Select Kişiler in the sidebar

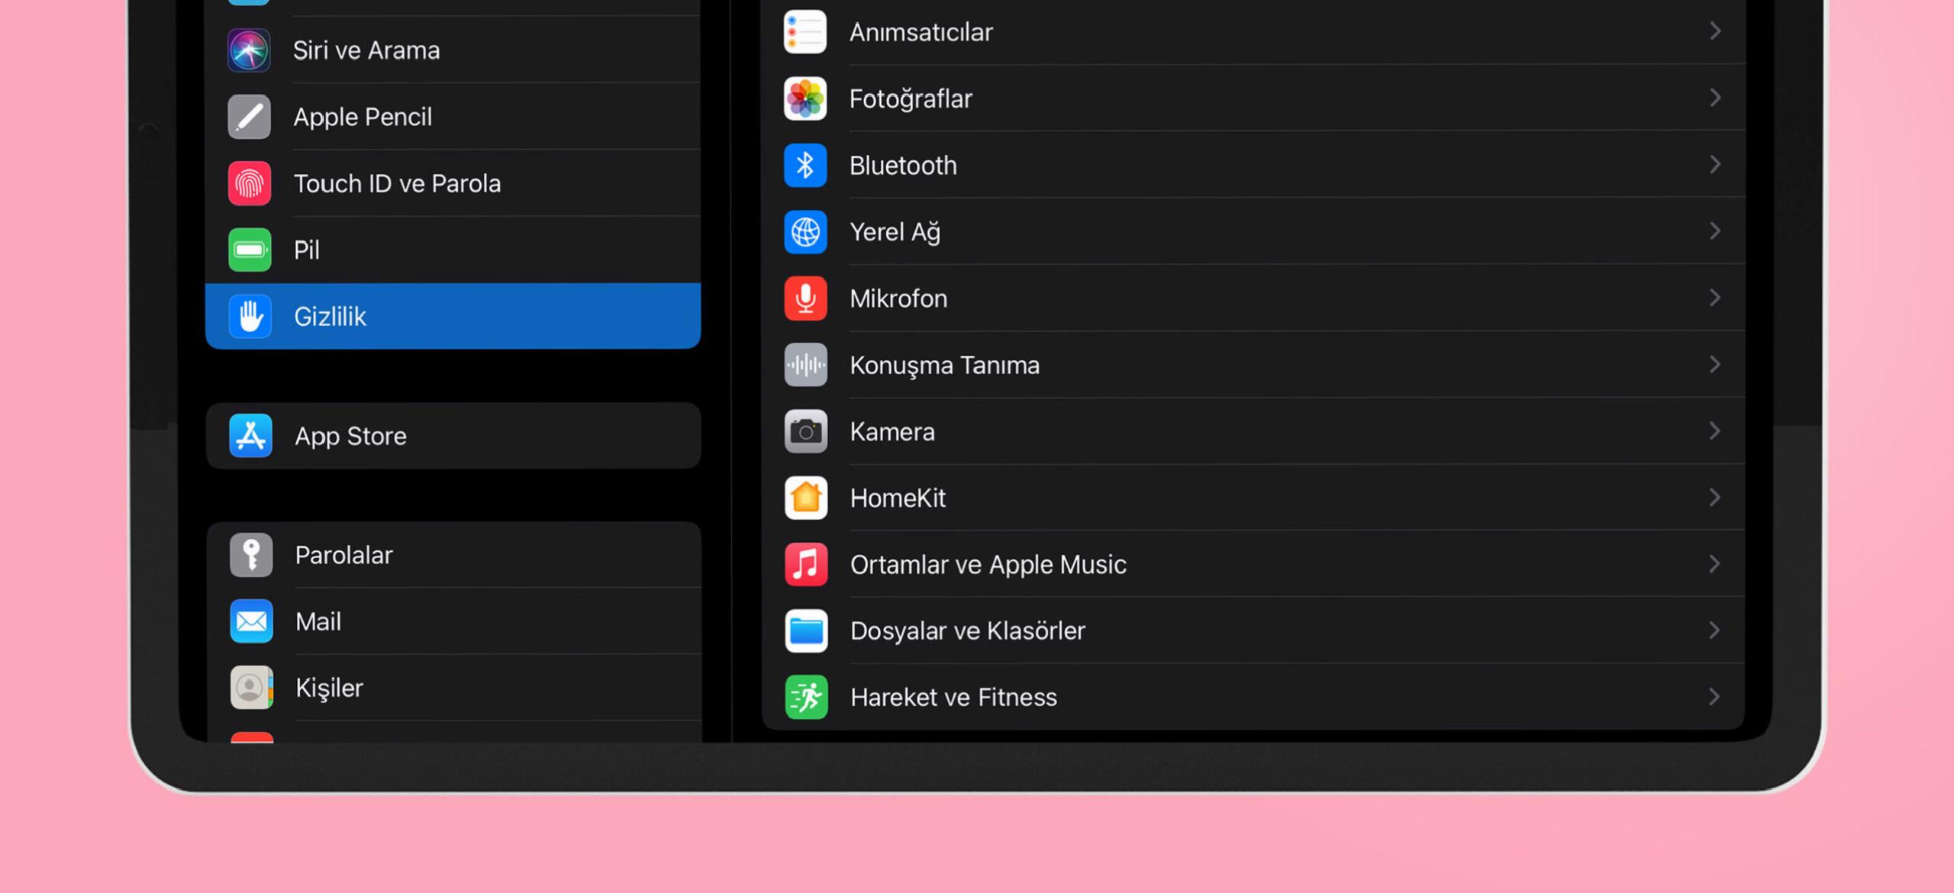[x=453, y=688]
